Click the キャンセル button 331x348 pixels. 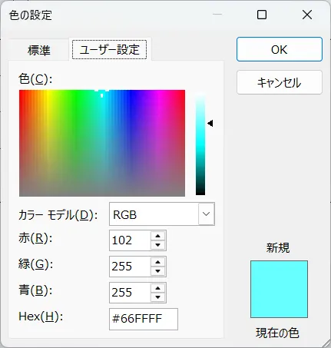click(x=280, y=82)
